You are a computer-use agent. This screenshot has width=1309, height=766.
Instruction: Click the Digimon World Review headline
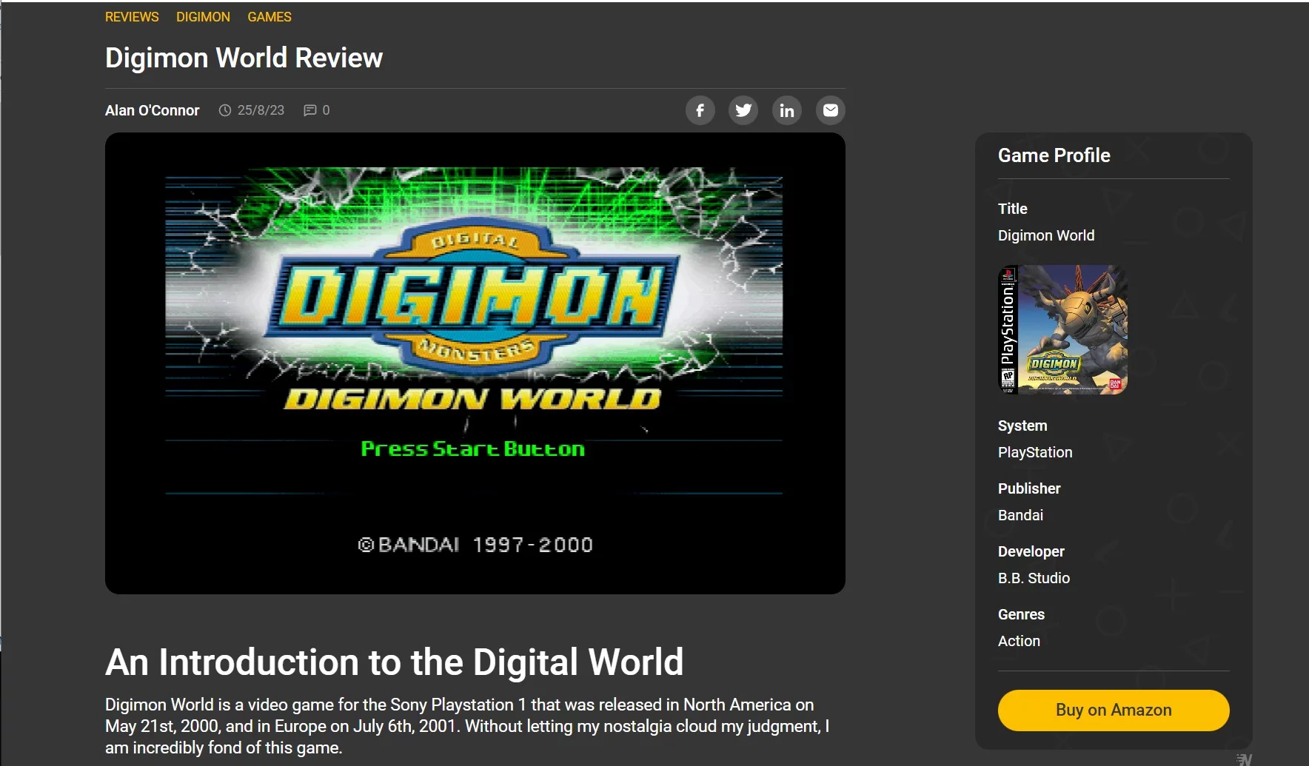point(244,58)
